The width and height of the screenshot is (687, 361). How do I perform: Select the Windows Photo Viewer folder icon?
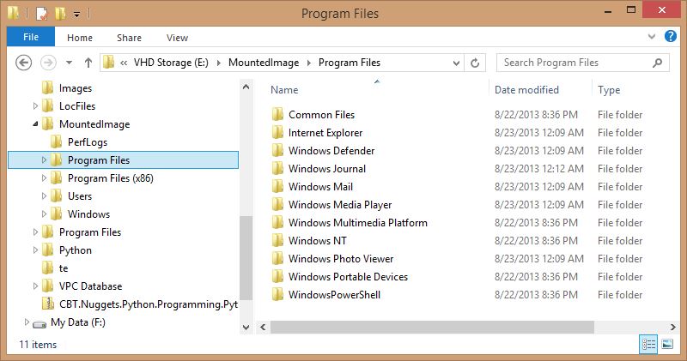(x=277, y=259)
